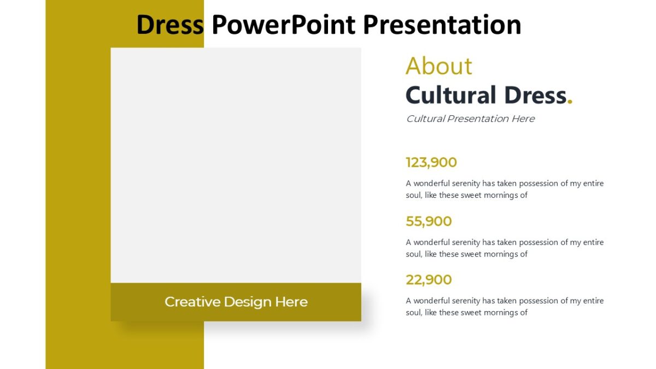The width and height of the screenshot is (656, 369).
Task: Click the paragraph under "22,900"
Action: pos(503,306)
